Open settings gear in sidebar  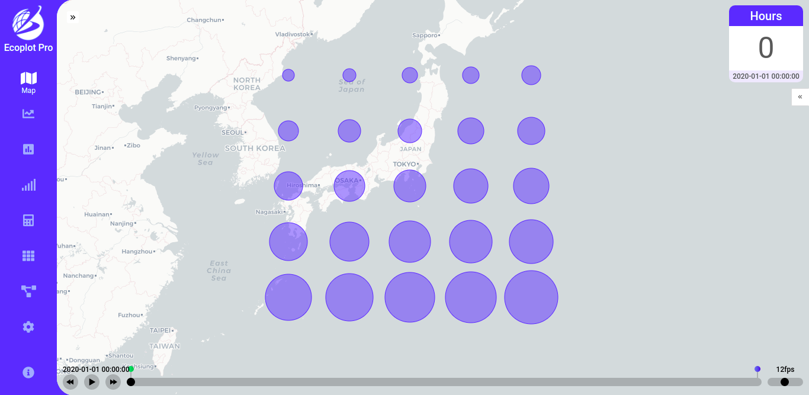coord(28,327)
